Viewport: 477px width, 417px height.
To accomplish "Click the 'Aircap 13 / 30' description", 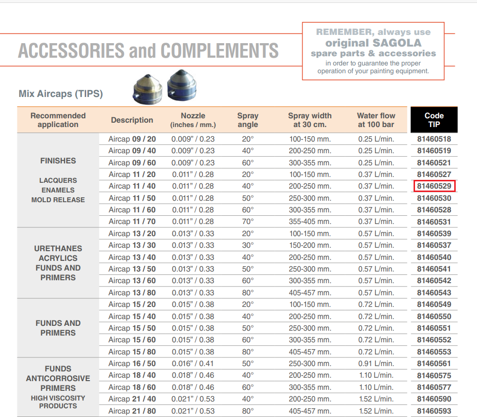I will pyautogui.click(x=132, y=245).
